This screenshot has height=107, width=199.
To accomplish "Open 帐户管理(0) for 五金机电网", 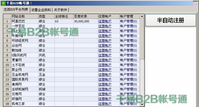I will pos(128,75).
